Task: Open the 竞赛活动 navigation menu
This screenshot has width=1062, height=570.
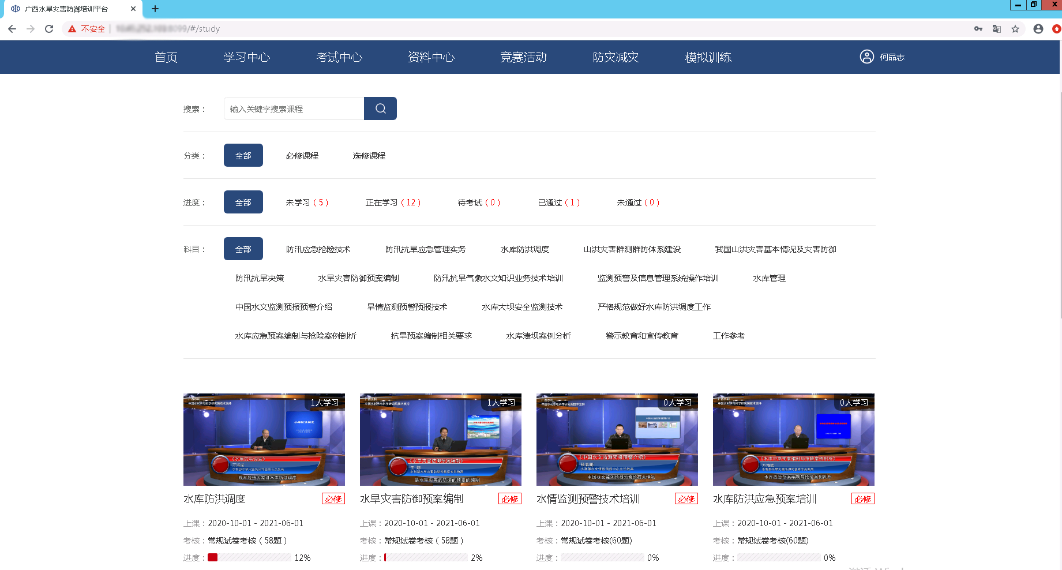Action: tap(524, 57)
